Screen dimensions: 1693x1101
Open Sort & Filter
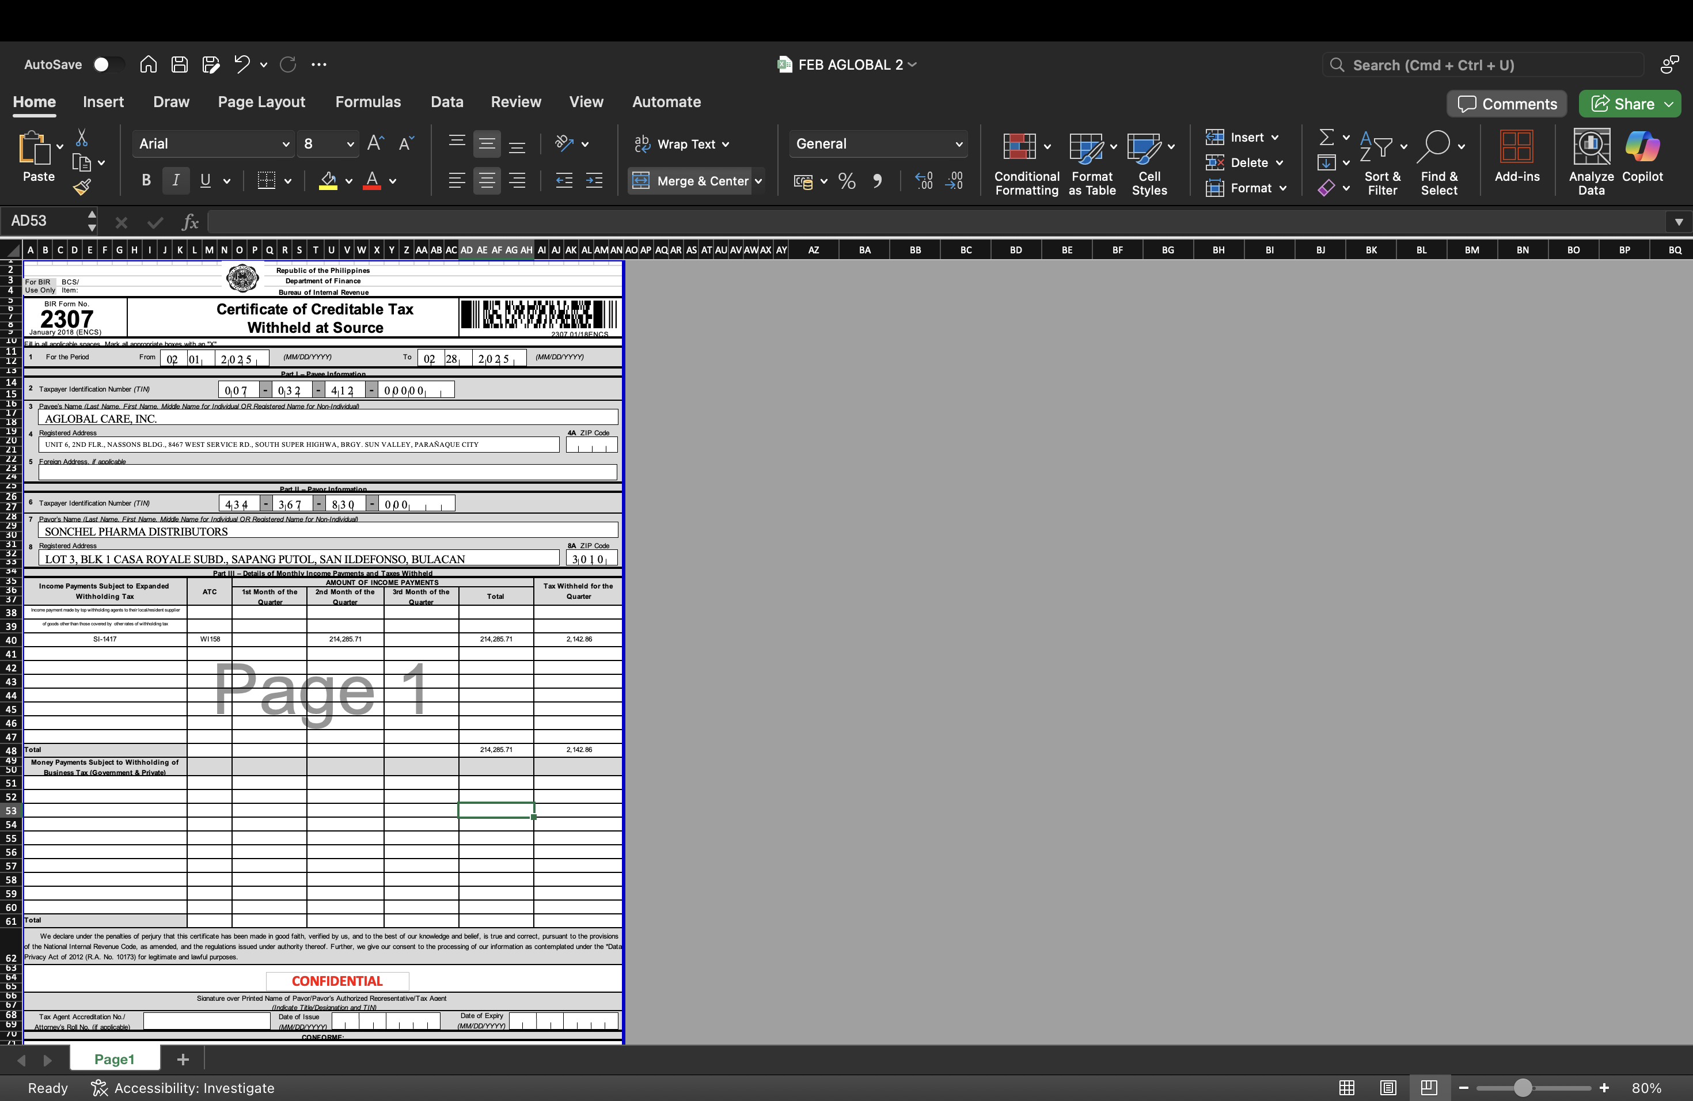(1382, 163)
